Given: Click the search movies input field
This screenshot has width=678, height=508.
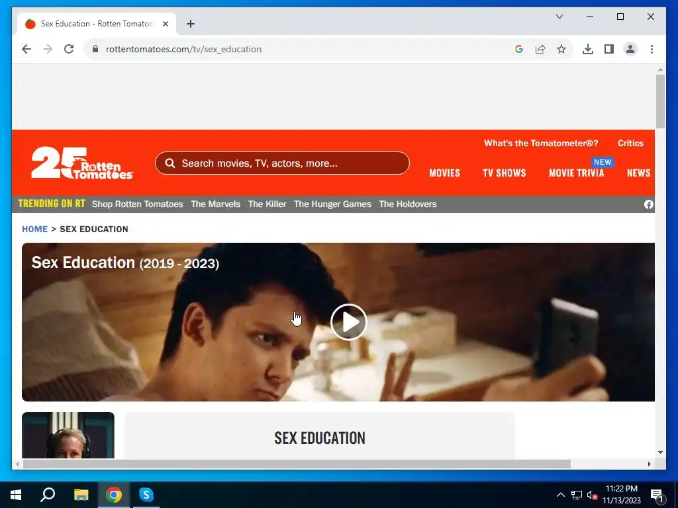Looking at the screenshot, I should 282,163.
